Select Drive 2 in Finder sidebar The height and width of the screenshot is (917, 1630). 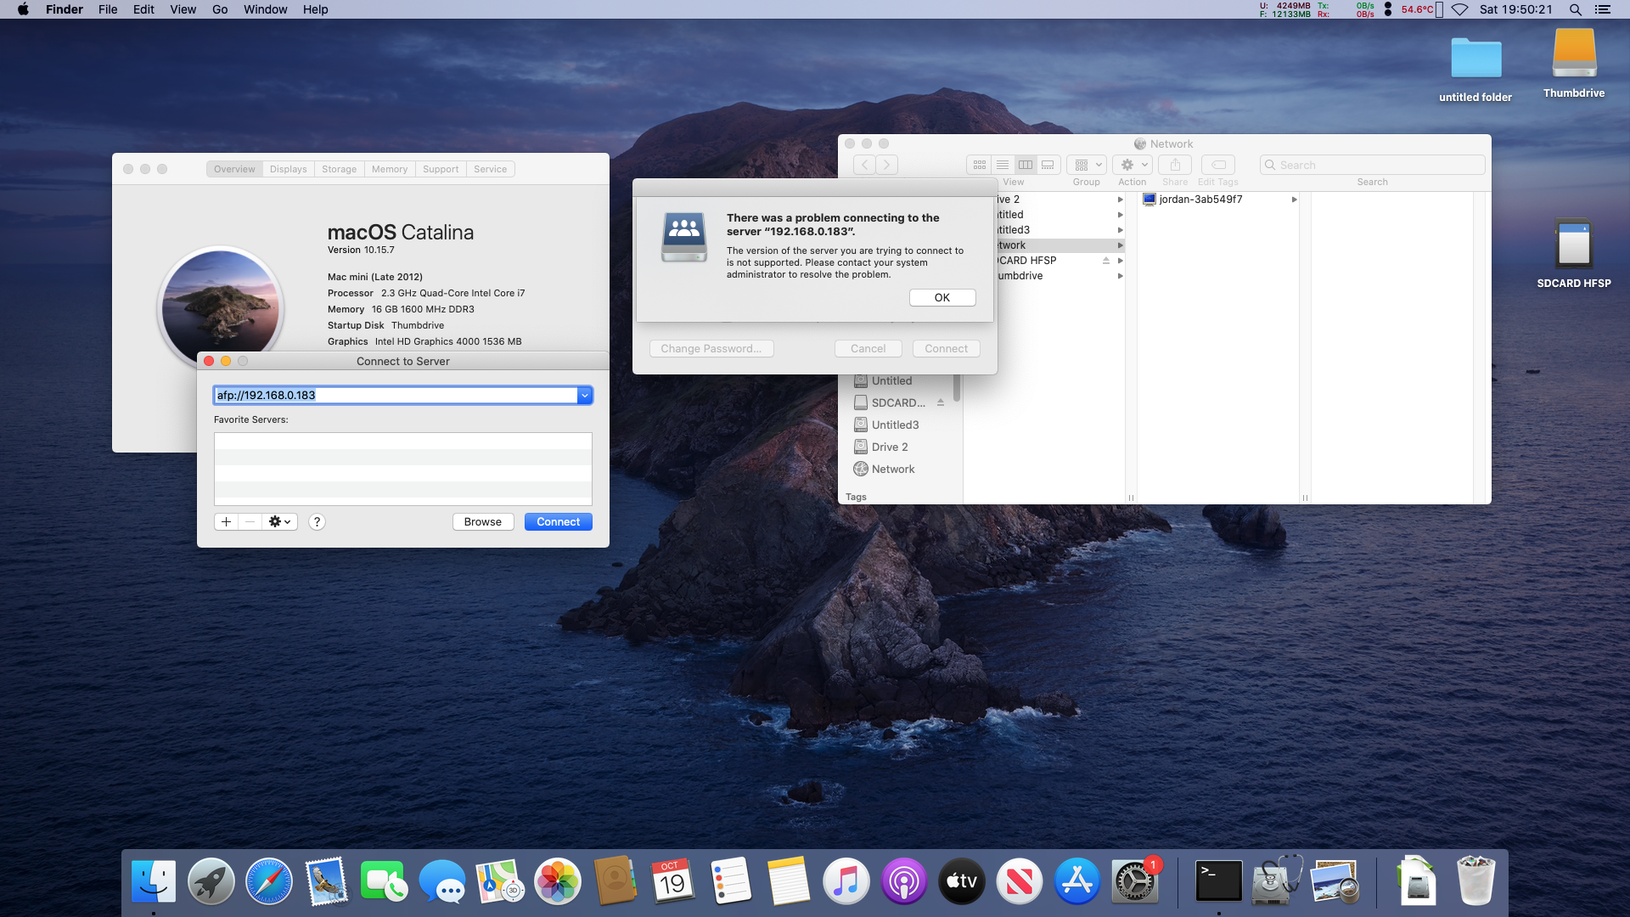[x=890, y=447]
